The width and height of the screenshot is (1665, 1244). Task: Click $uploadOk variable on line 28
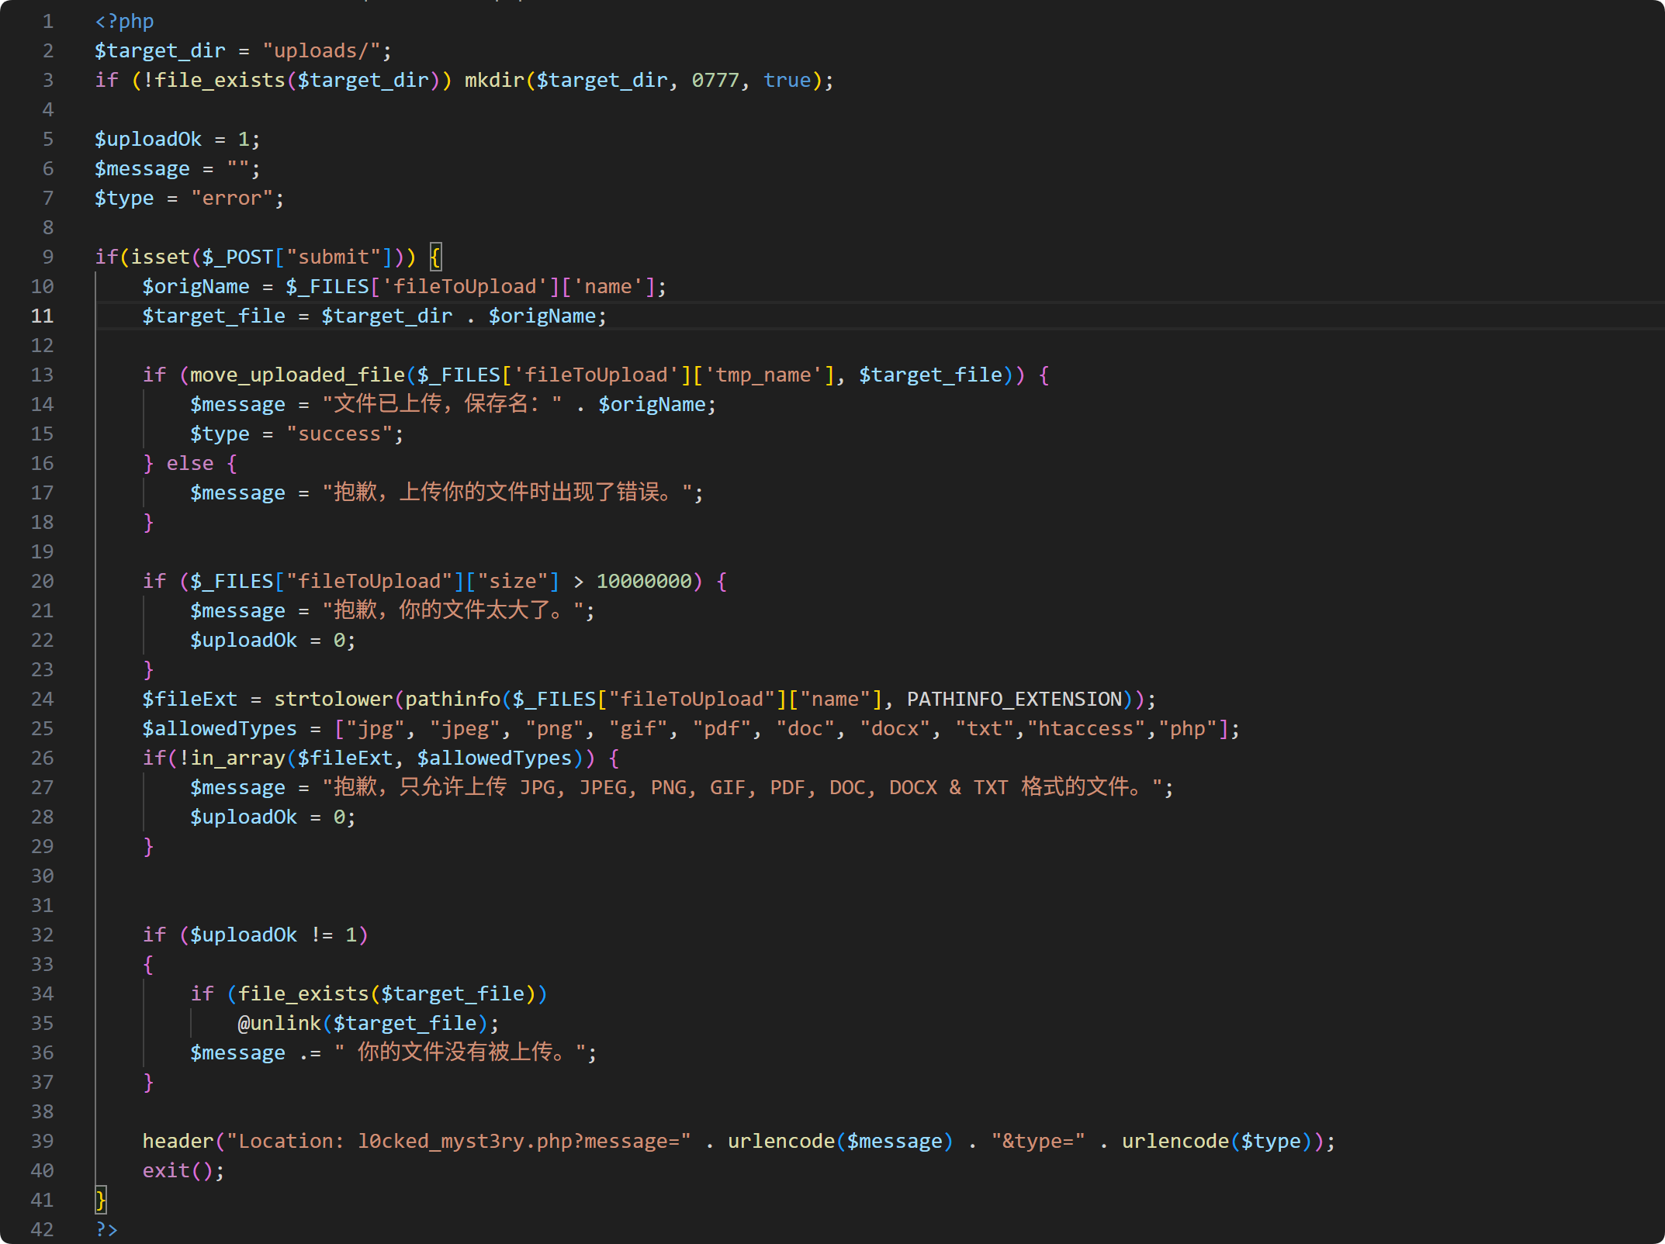(244, 817)
